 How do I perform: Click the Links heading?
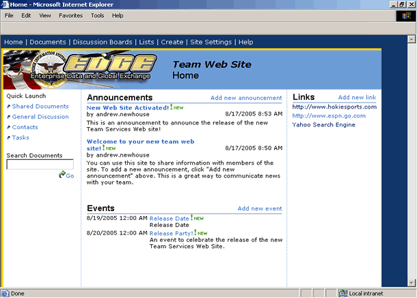(304, 97)
